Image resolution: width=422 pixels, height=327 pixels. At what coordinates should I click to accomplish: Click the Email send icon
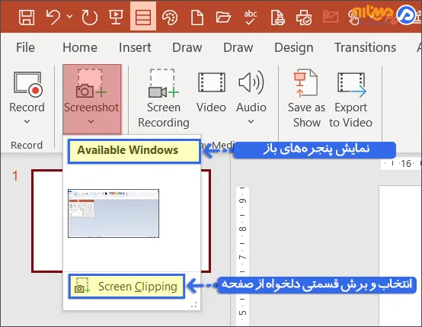331,17
